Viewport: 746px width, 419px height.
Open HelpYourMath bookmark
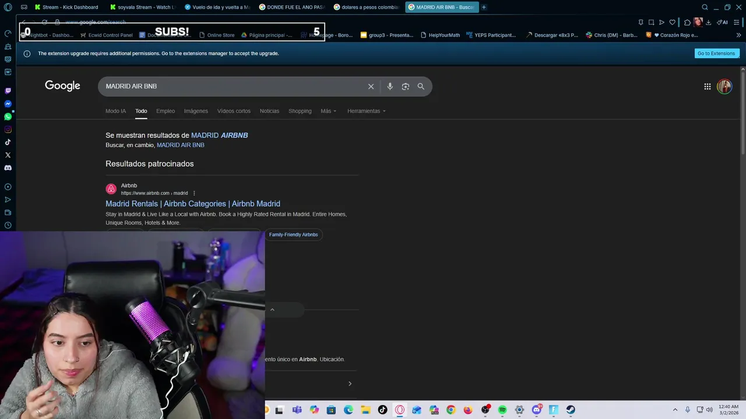440,35
